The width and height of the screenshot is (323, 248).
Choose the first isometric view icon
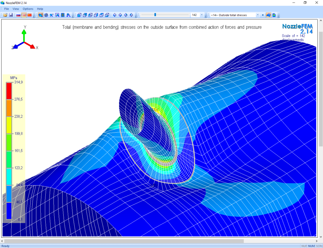(115, 15)
